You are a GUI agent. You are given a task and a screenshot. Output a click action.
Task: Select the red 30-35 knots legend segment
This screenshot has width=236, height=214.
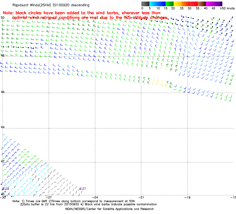tap(194, 4)
